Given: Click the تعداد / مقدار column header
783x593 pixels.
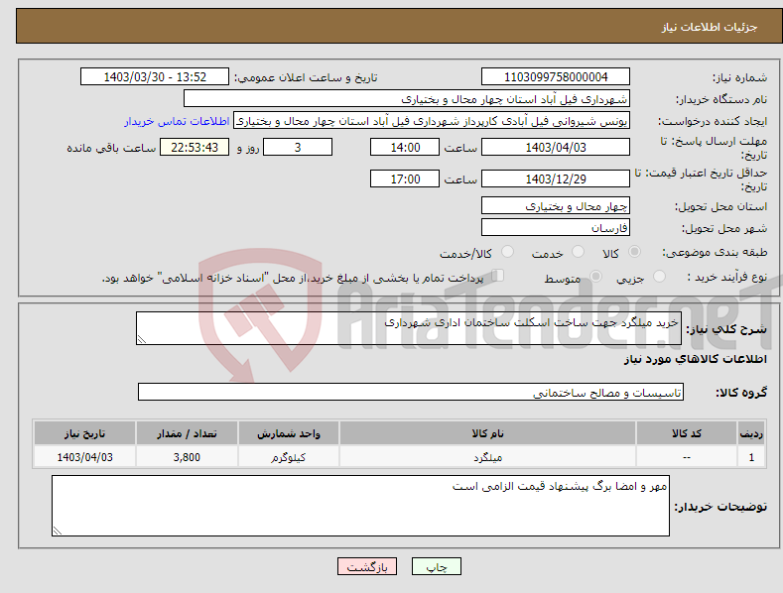Looking at the screenshot, I should tap(187, 433).
